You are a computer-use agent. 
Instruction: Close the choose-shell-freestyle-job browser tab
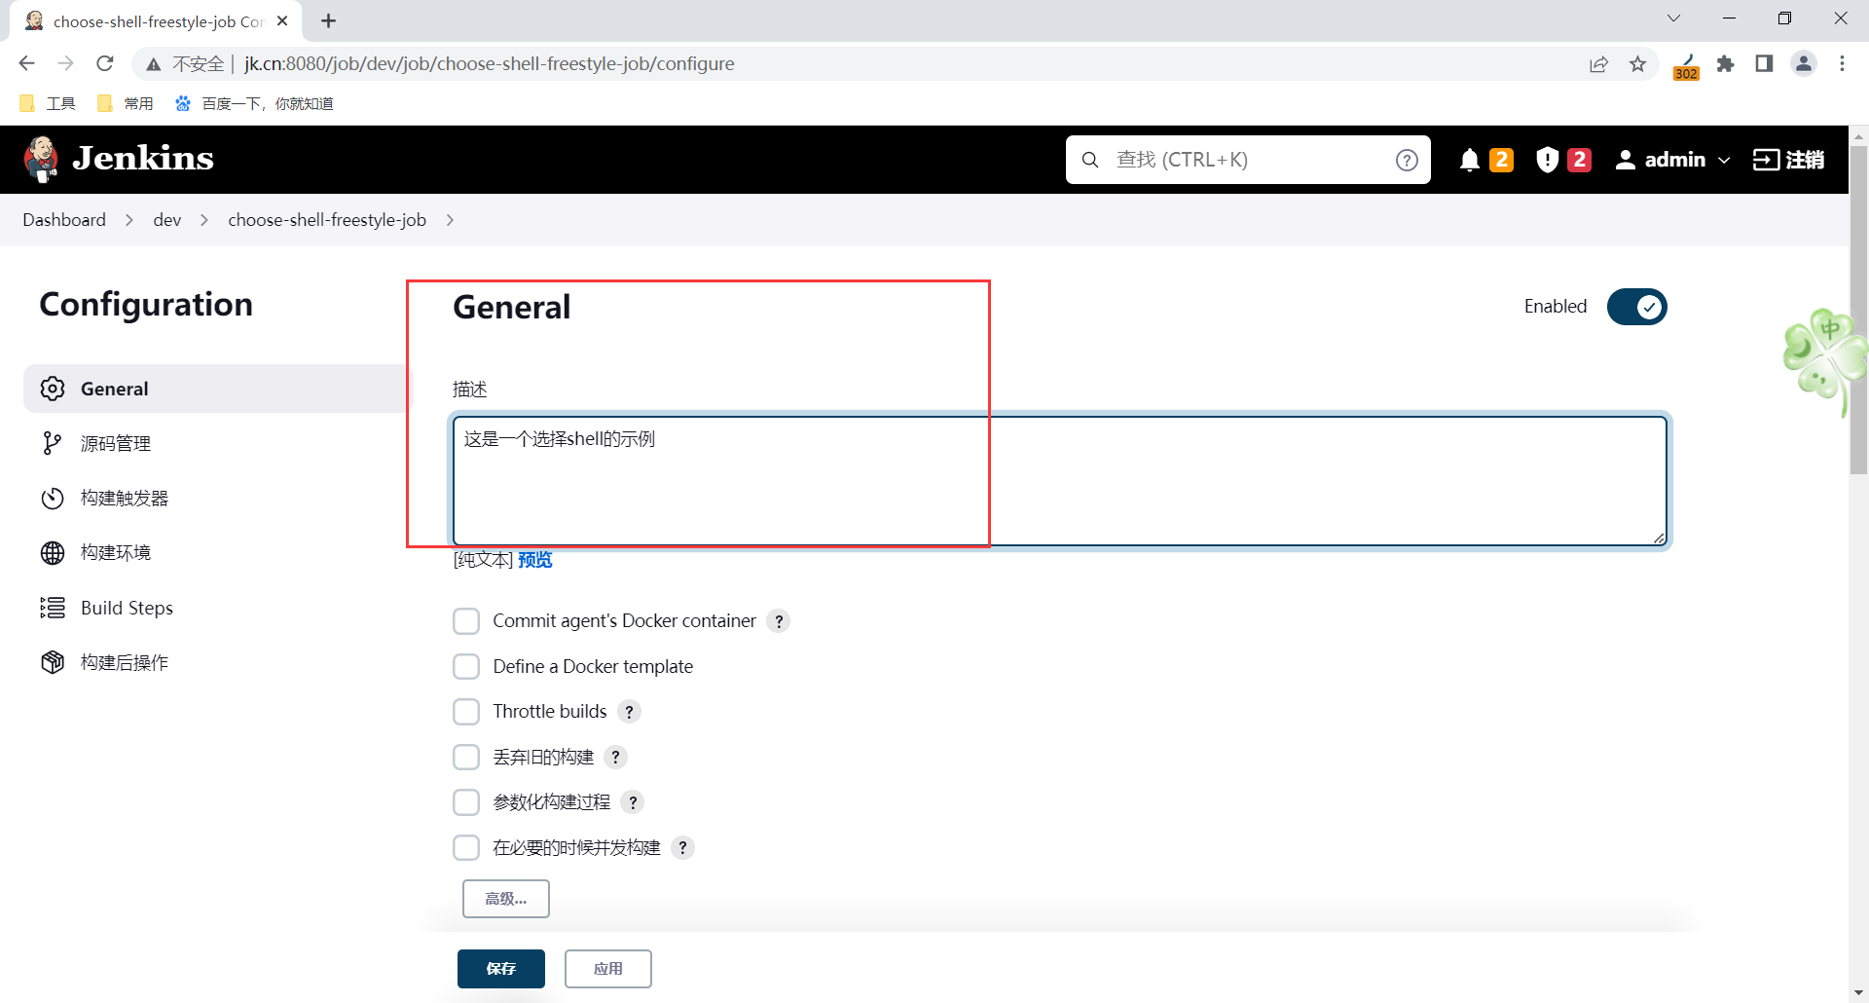click(282, 20)
